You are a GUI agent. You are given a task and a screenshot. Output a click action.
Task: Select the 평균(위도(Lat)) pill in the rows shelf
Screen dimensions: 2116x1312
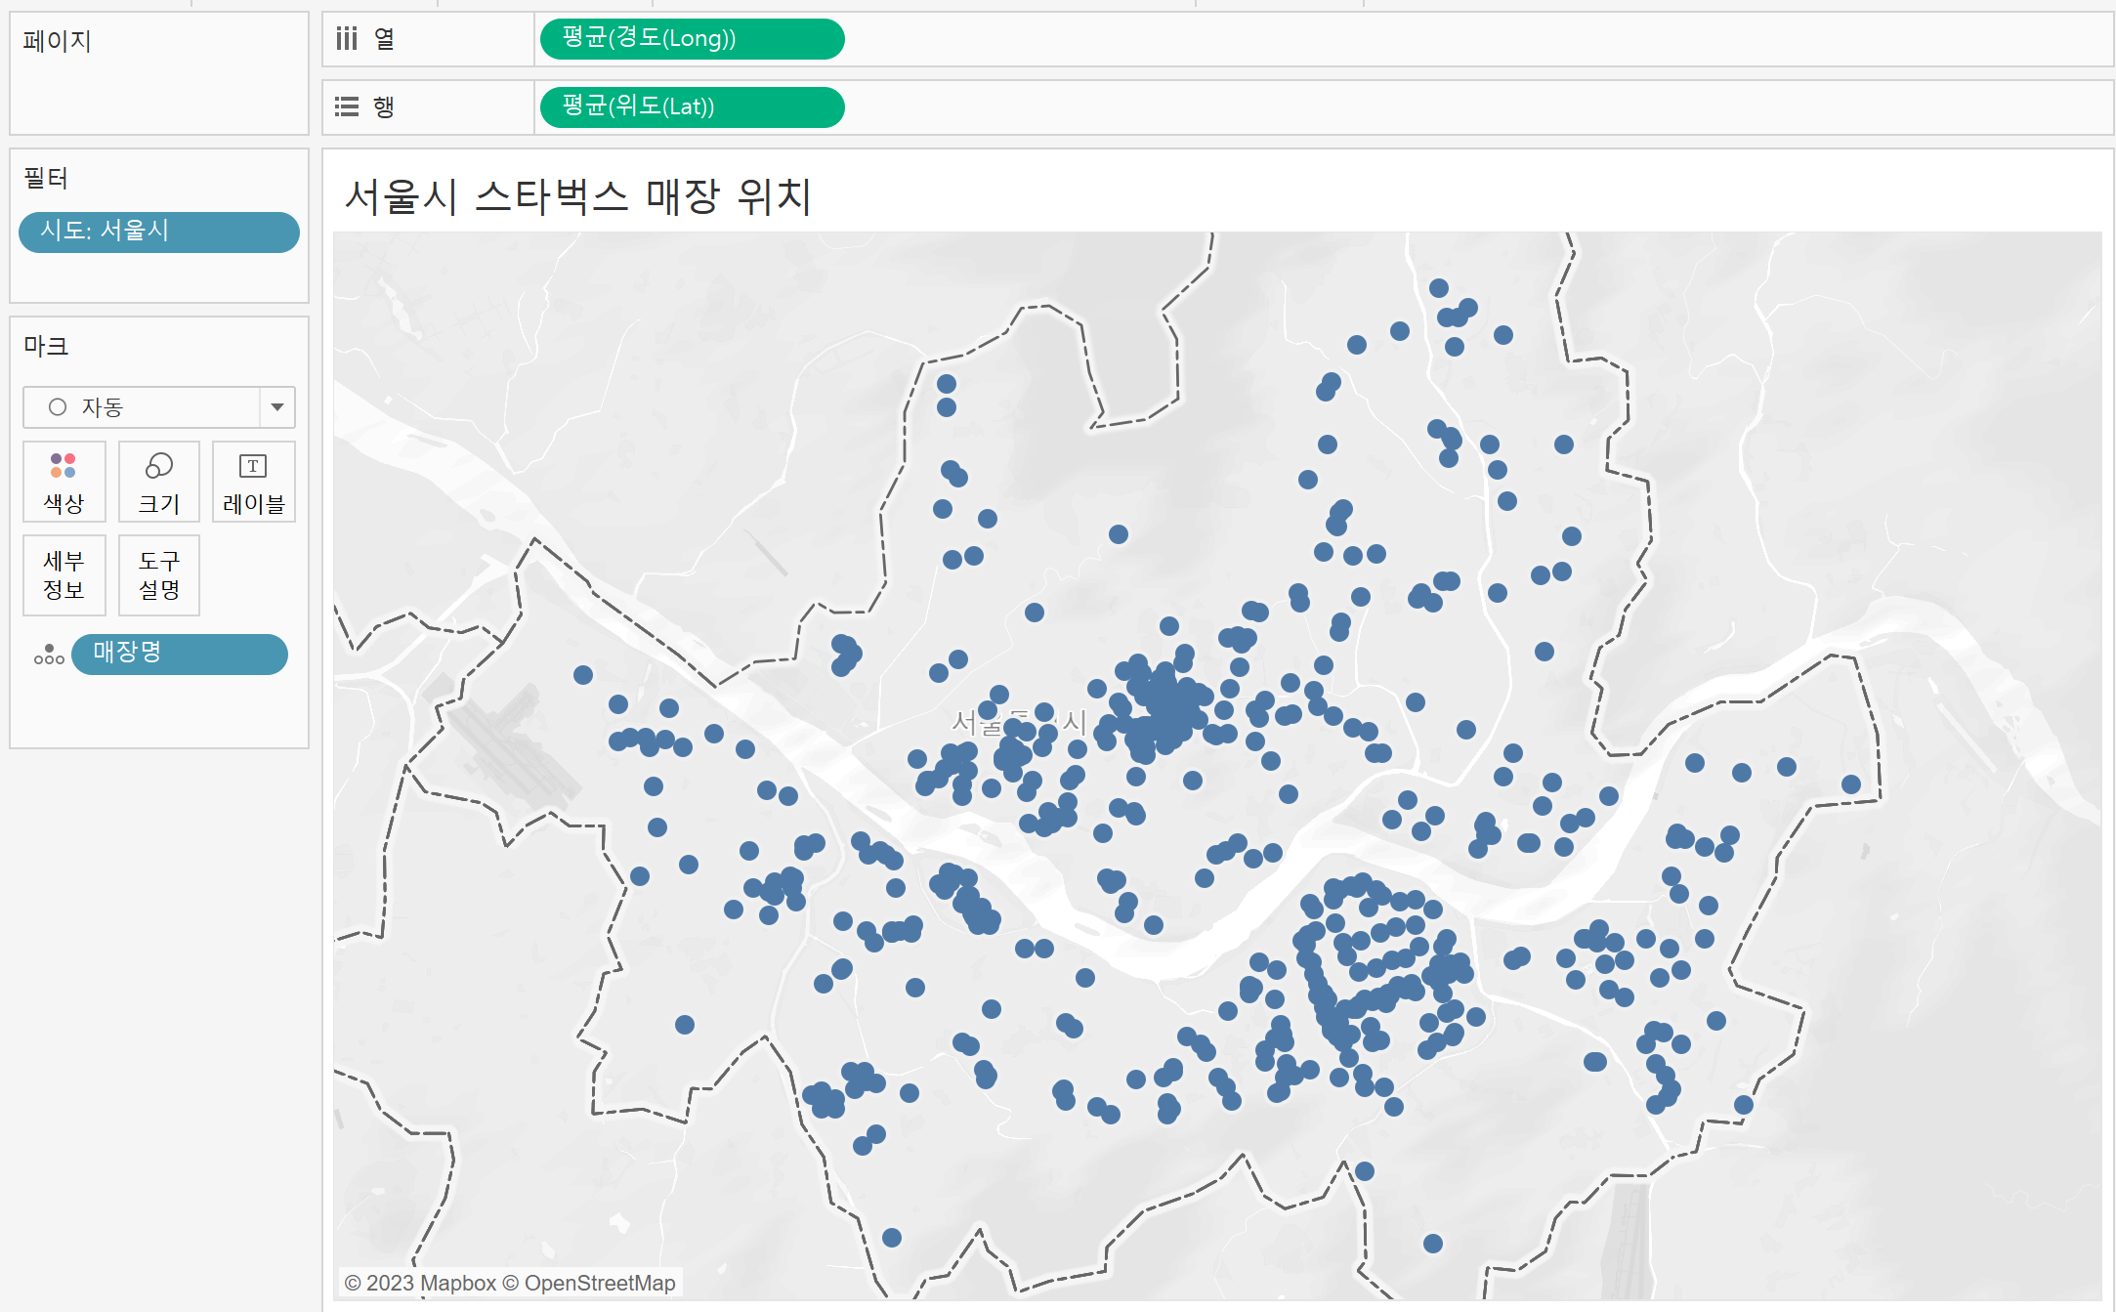click(x=692, y=106)
